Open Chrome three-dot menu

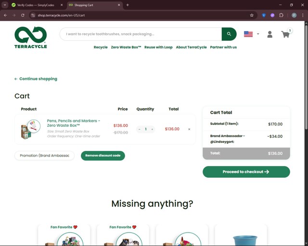303,15
